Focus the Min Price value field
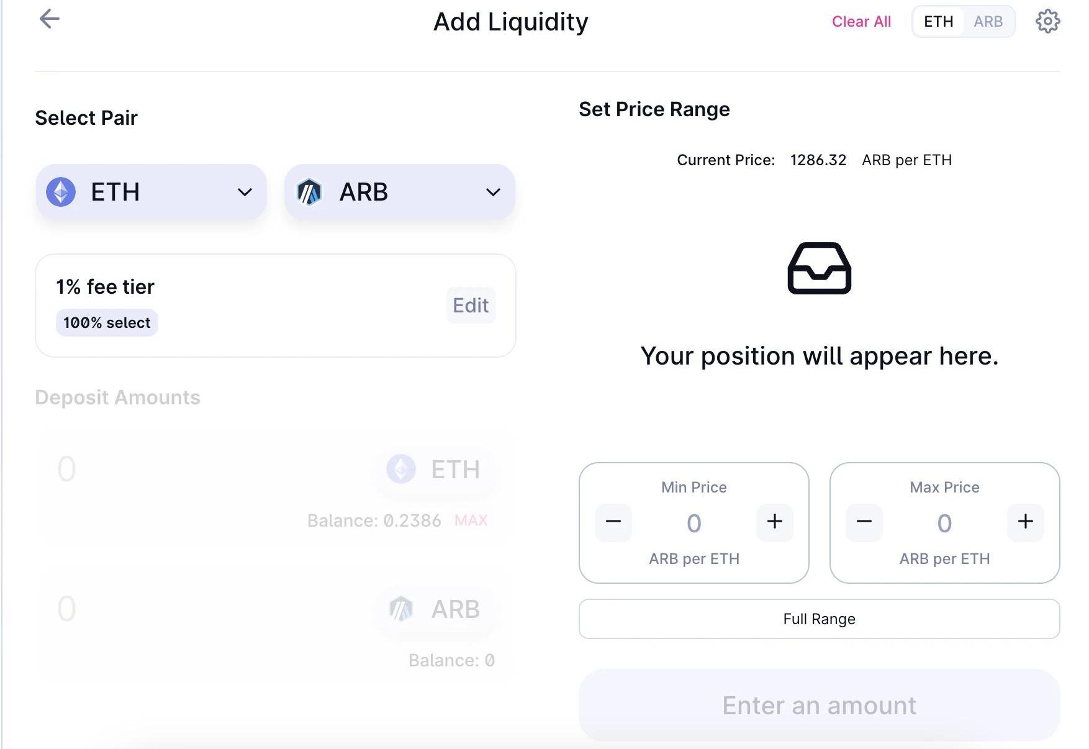This screenshot has height=749, width=1089. coord(694,524)
